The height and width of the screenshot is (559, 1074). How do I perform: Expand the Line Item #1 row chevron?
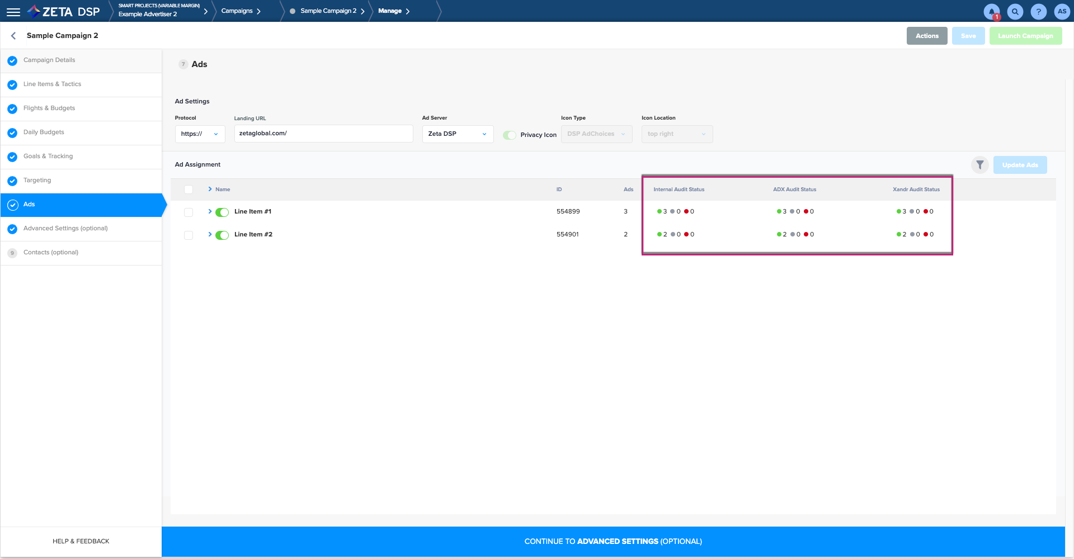click(210, 211)
